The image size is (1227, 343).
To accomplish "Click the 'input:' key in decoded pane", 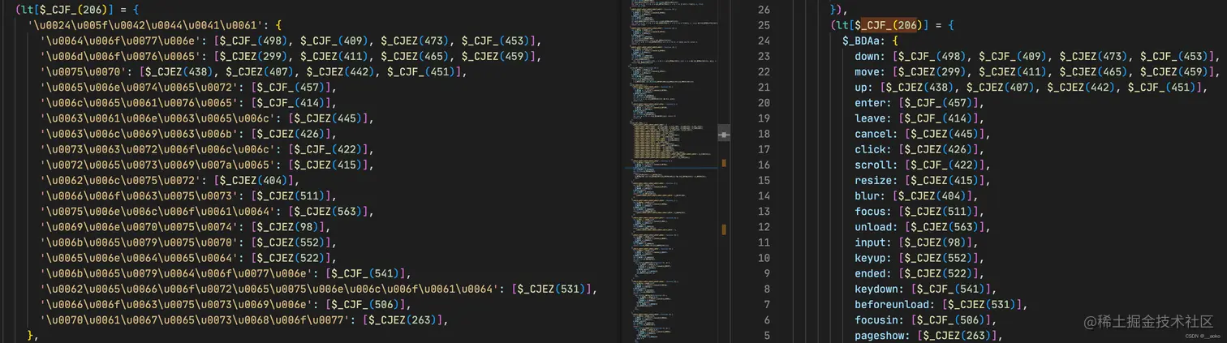I will pyautogui.click(x=873, y=242).
